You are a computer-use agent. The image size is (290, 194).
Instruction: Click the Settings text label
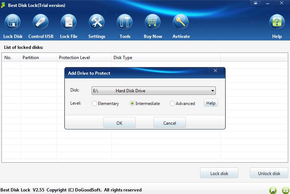click(x=97, y=36)
